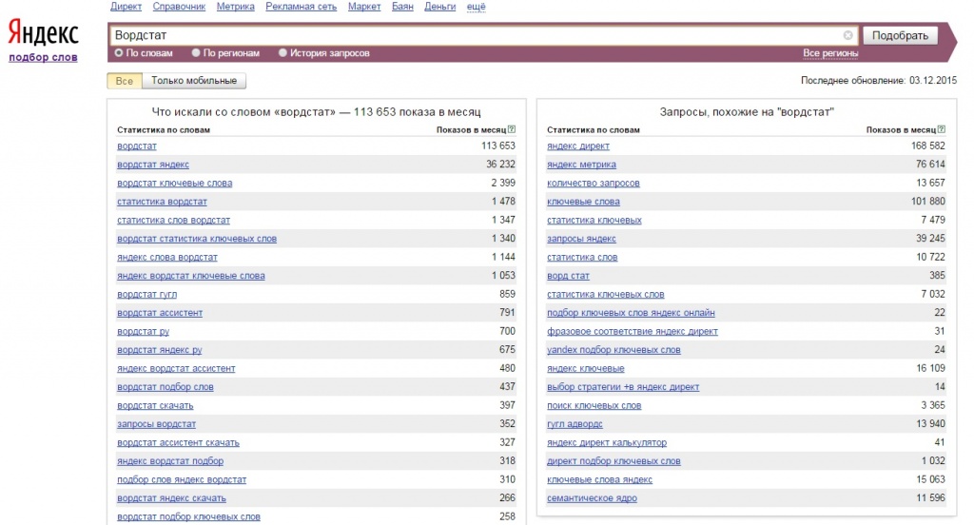Image resolution: width=974 pixels, height=525 pixels.
Task: Open the 'статистика ключевых' similar query
Action: pyautogui.click(x=594, y=220)
